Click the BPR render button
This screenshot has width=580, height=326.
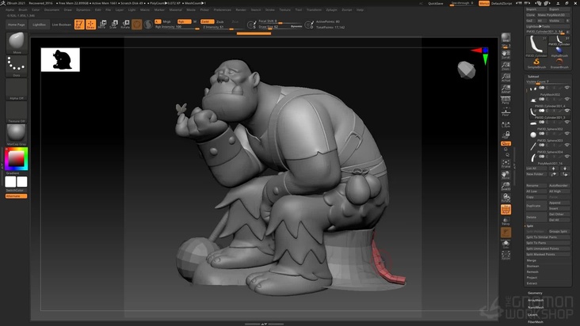pyautogui.click(x=506, y=38)
